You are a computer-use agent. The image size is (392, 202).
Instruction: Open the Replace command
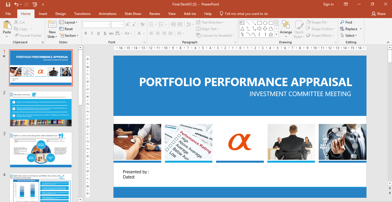[x=349, y=29]
